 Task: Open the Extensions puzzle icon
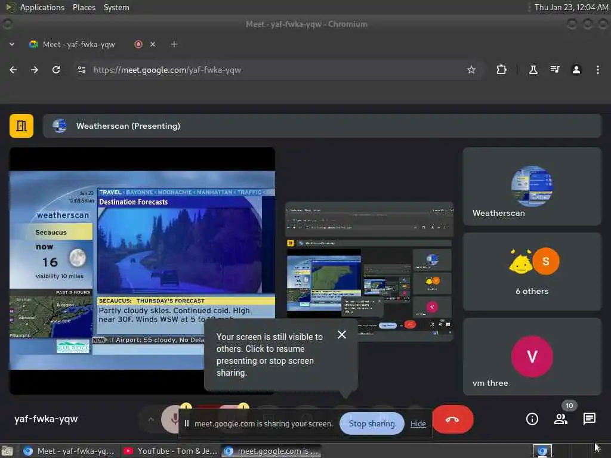[x=501, y=70]
